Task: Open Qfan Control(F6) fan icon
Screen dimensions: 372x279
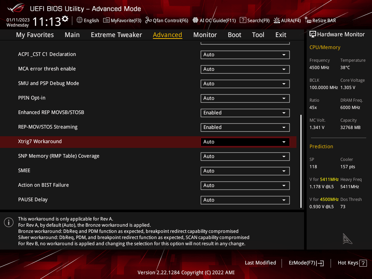Action: [148, 20]
